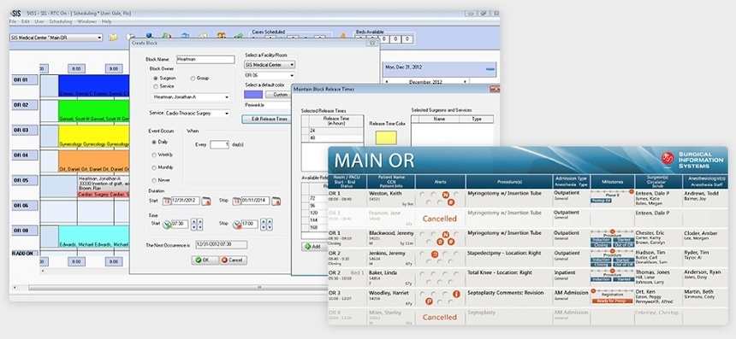This screenshot has height=339, width=736.
Task: Click the orange P alert for Weston, Keith
Action: [451, 202]
